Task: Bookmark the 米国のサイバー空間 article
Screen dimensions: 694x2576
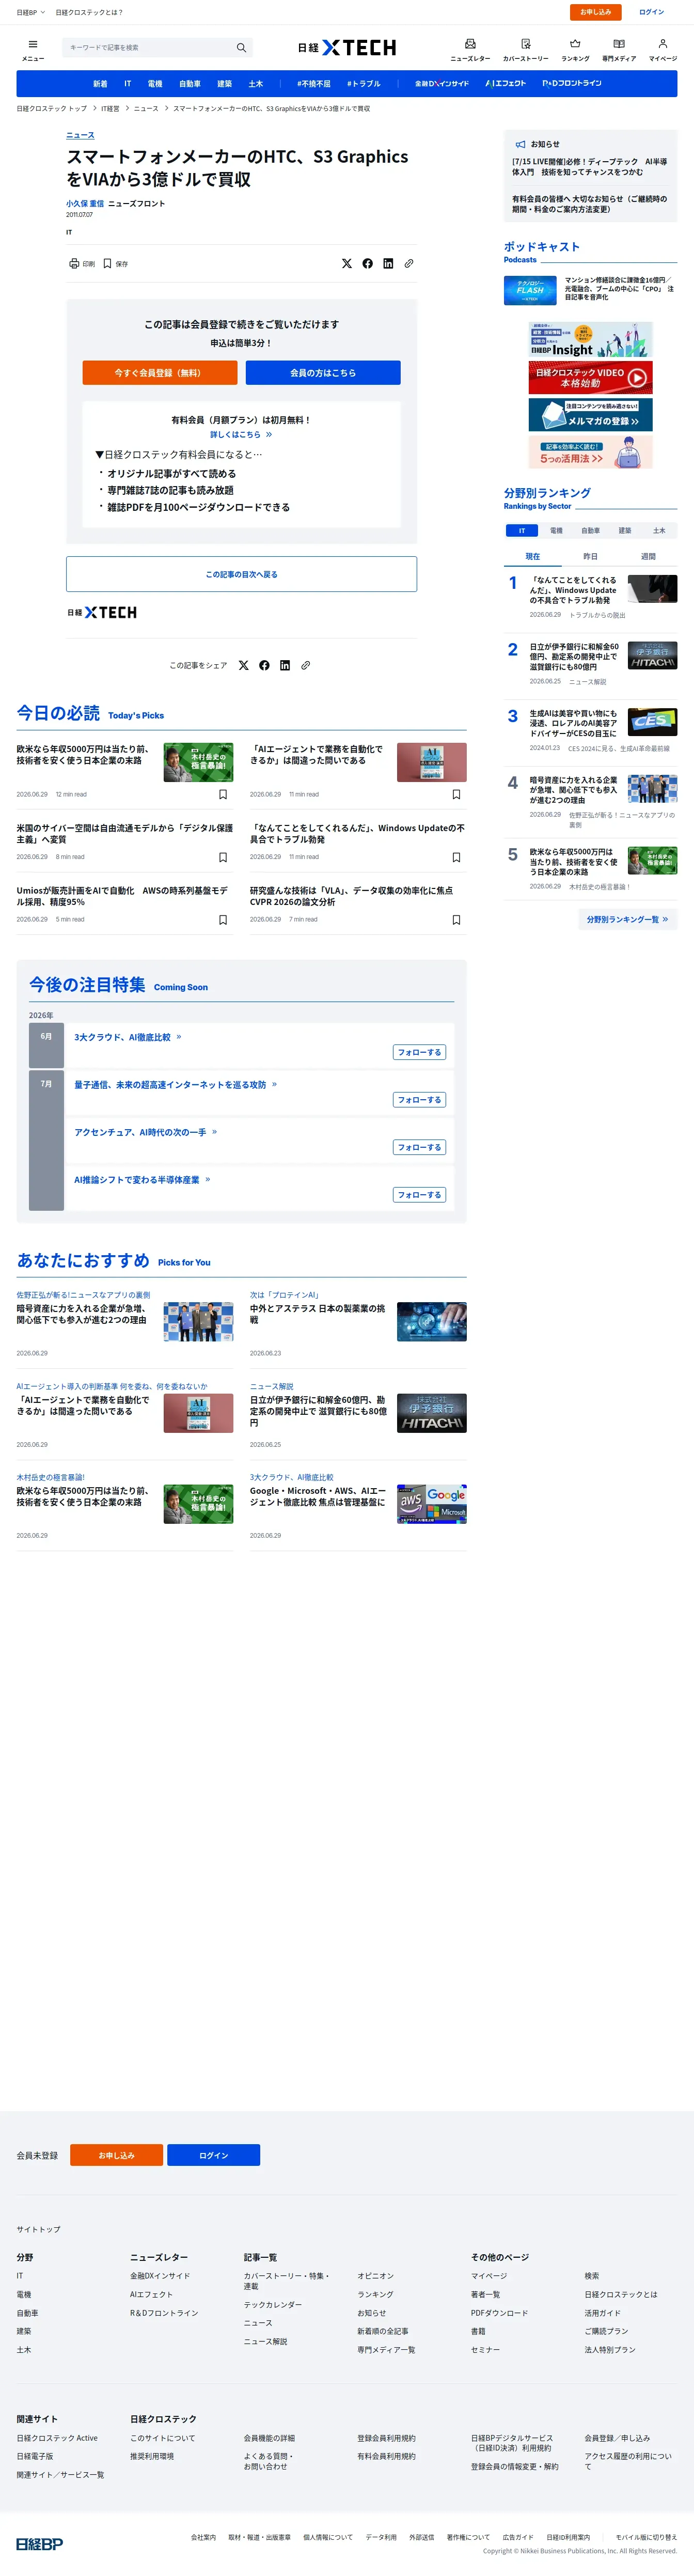Action: coord(223,857)
